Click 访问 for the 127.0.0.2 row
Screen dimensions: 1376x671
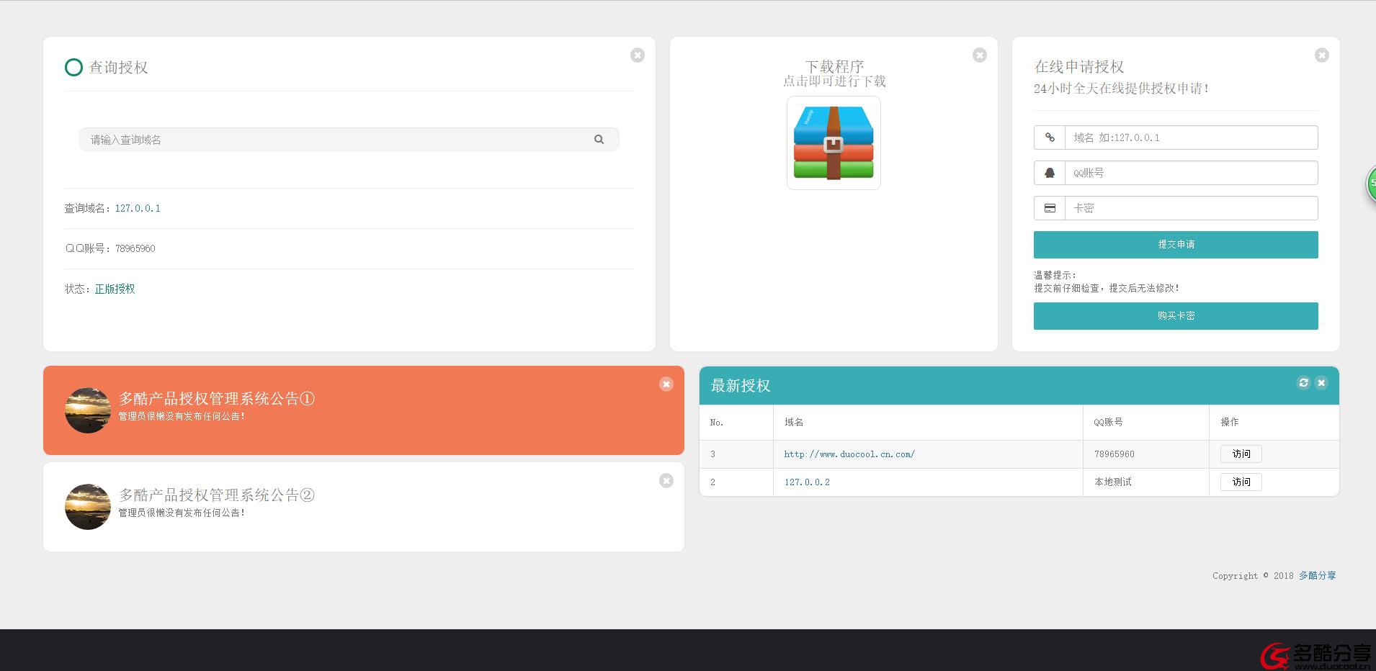coord(1241,482)
